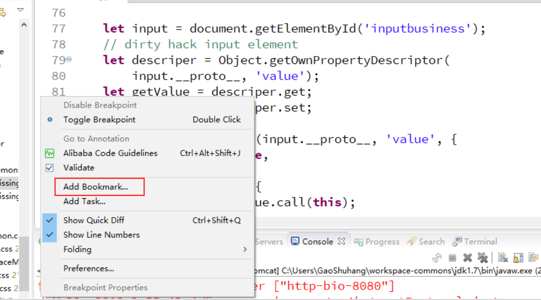Image resolution: width=541 pixels, height=300 pixels.
Task: Choose Add Task... from menu
Action: pyautogui.click(x=85, y=201)
